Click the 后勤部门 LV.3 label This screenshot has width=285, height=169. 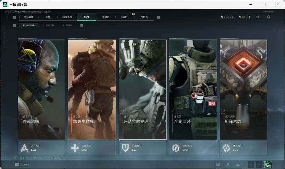(185, 150)
